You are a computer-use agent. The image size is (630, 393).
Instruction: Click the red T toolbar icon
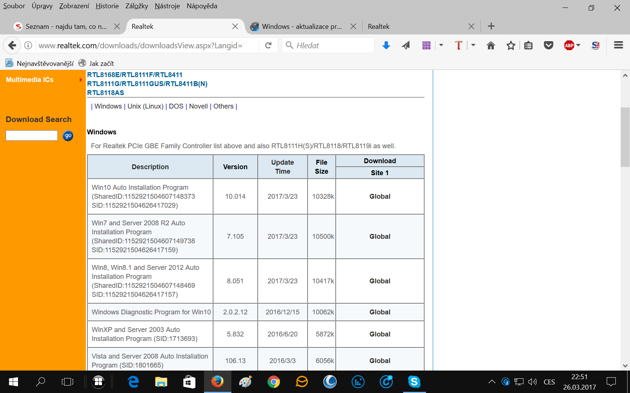[458, 45]
